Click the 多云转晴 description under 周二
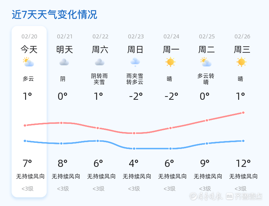The height and width of the screenshot is (206, 269). point(206,79)
